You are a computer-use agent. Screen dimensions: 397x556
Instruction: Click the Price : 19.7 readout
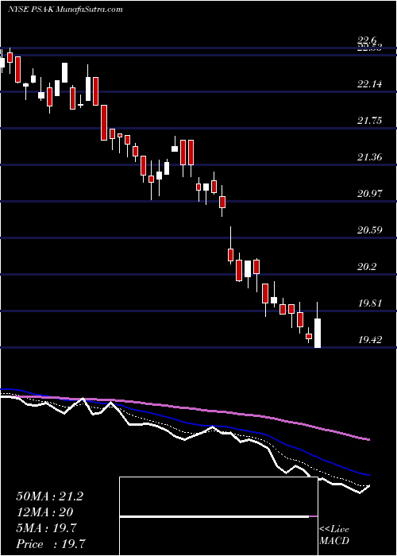[x=51, y=543]
